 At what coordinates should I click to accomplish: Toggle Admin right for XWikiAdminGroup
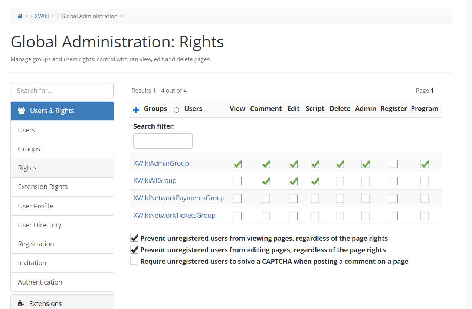click(x=366, y=164)
